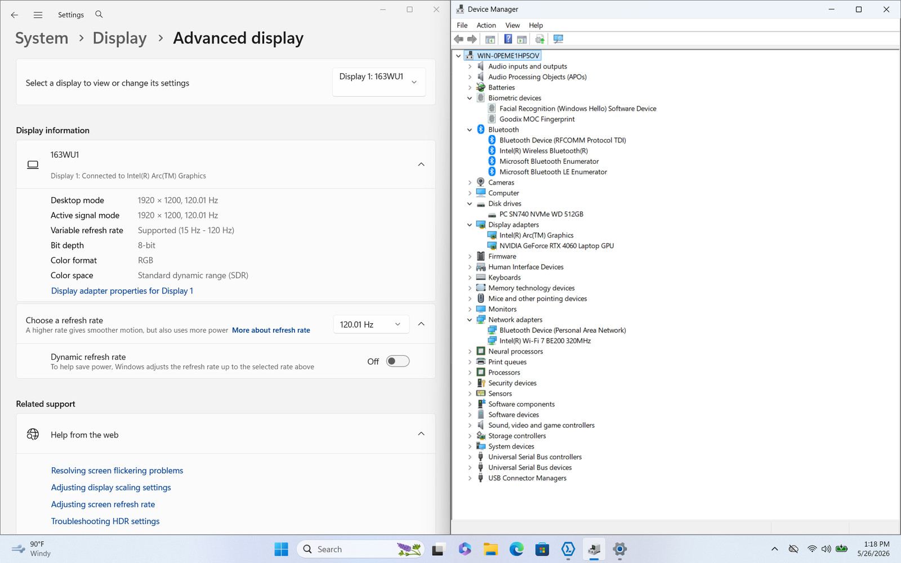Show hidden tray icons chevron
Viewport: 901px width, 563px height.
(x=775, y=549)
